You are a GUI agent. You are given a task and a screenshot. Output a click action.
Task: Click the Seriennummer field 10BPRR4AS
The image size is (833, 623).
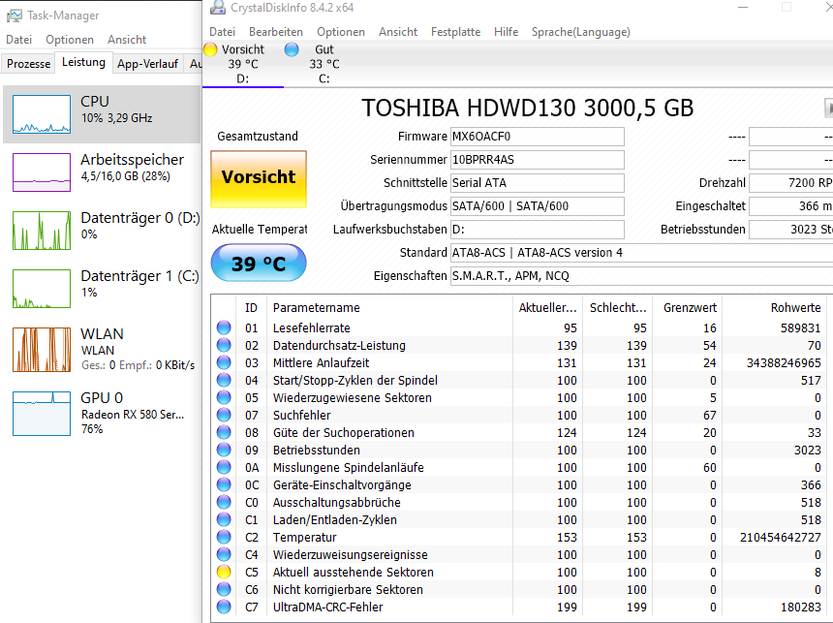pos(538,160)
